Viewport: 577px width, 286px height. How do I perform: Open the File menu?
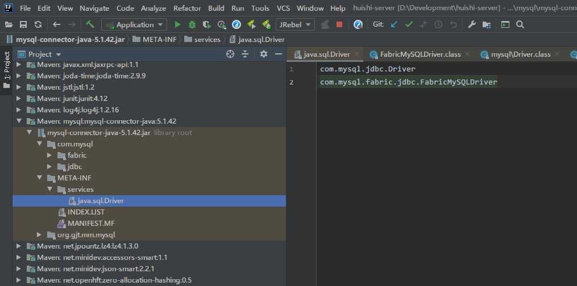[x=26, y=8]
